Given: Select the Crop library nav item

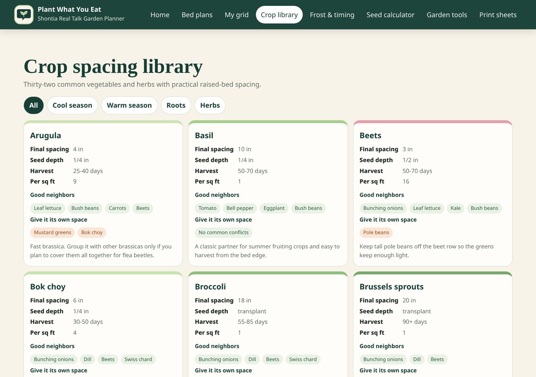Looking at the screenshot, I should tap(279, 15).
